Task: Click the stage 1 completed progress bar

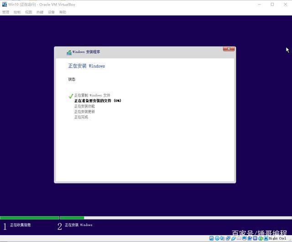Action: click(30, 218)
